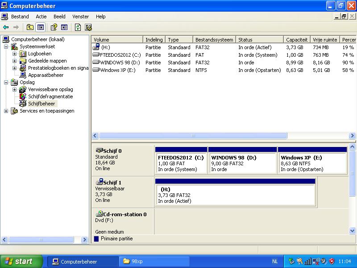Click the action pane toolbar icon

(x=64, y=28)
